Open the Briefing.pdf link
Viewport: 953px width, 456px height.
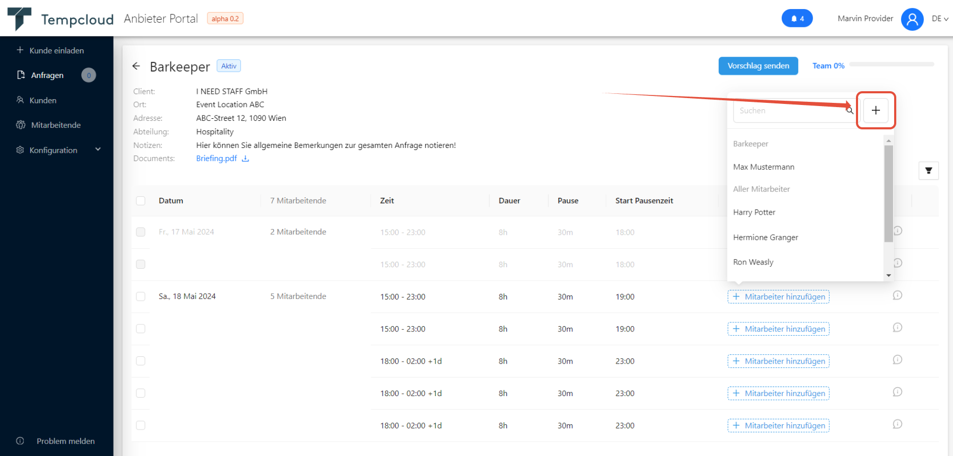pyautogui.click(x=216, y=159)
